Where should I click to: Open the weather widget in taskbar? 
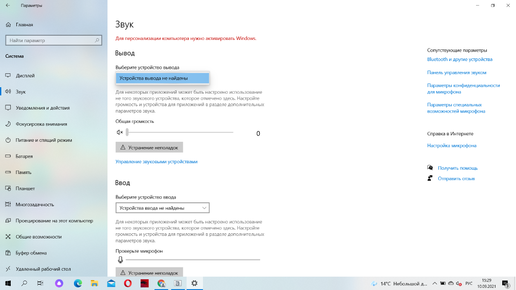point(398,284)
